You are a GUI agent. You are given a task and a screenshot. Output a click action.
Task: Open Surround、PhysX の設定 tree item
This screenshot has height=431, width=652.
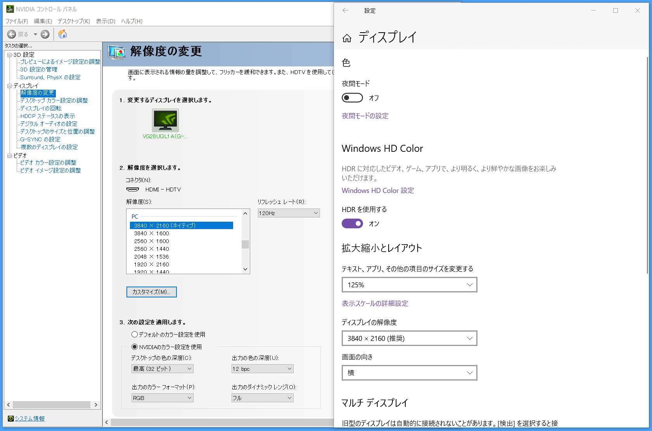pos(50,77)
